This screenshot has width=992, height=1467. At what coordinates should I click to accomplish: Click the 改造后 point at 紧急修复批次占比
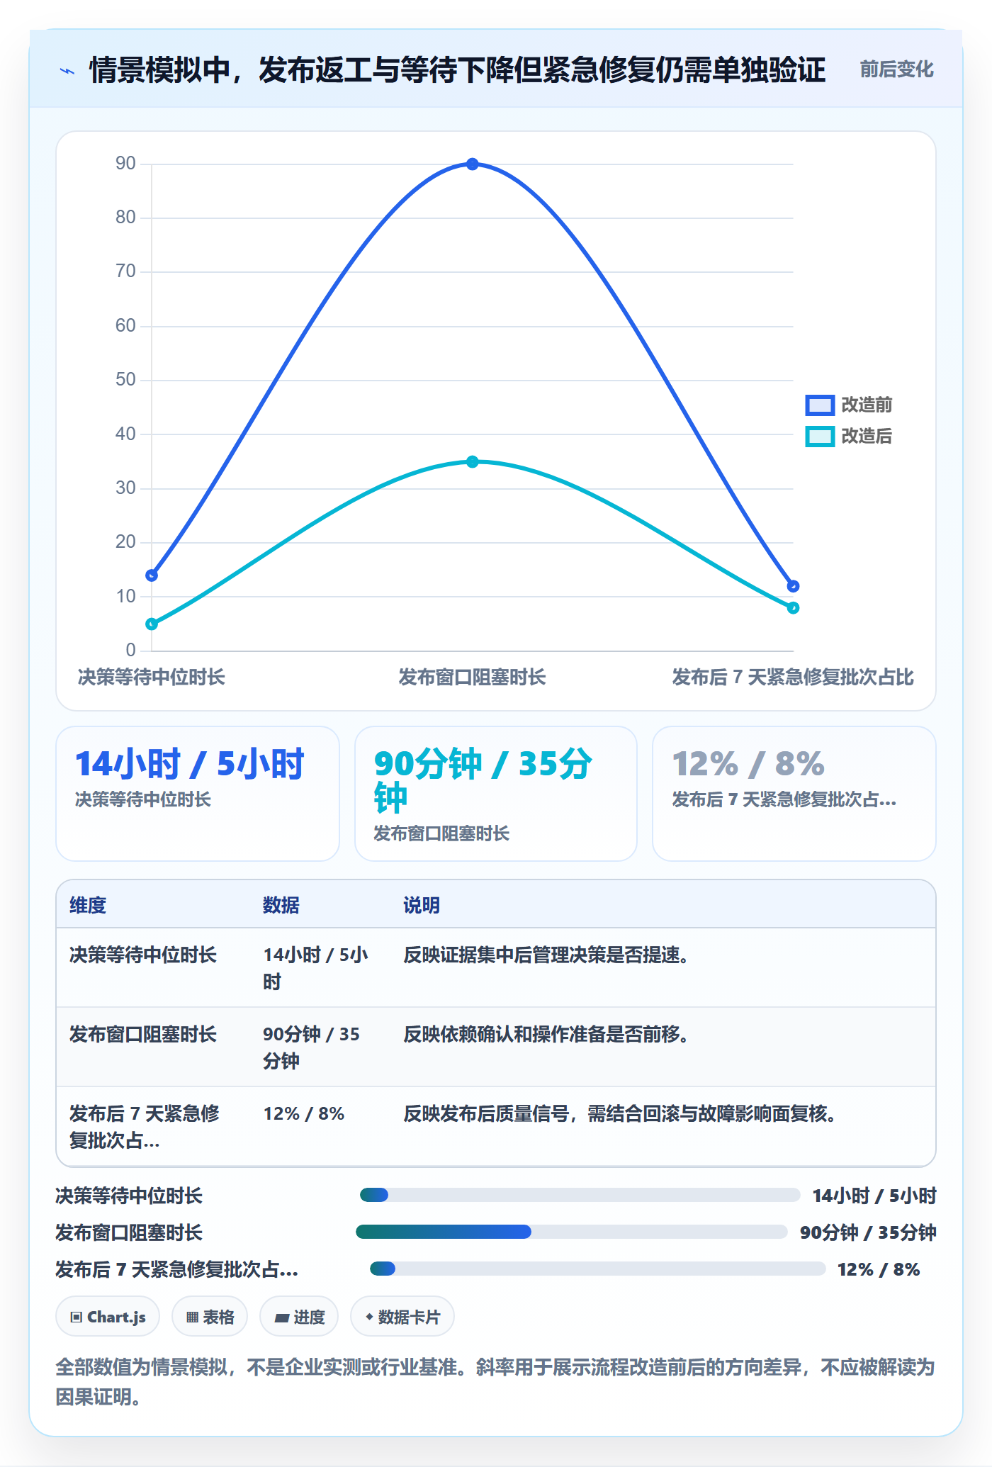tap(794, 608)
